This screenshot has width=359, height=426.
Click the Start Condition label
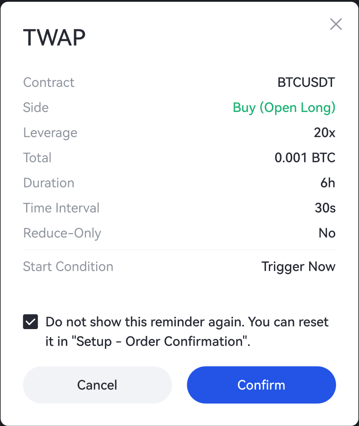coord(68,267)
